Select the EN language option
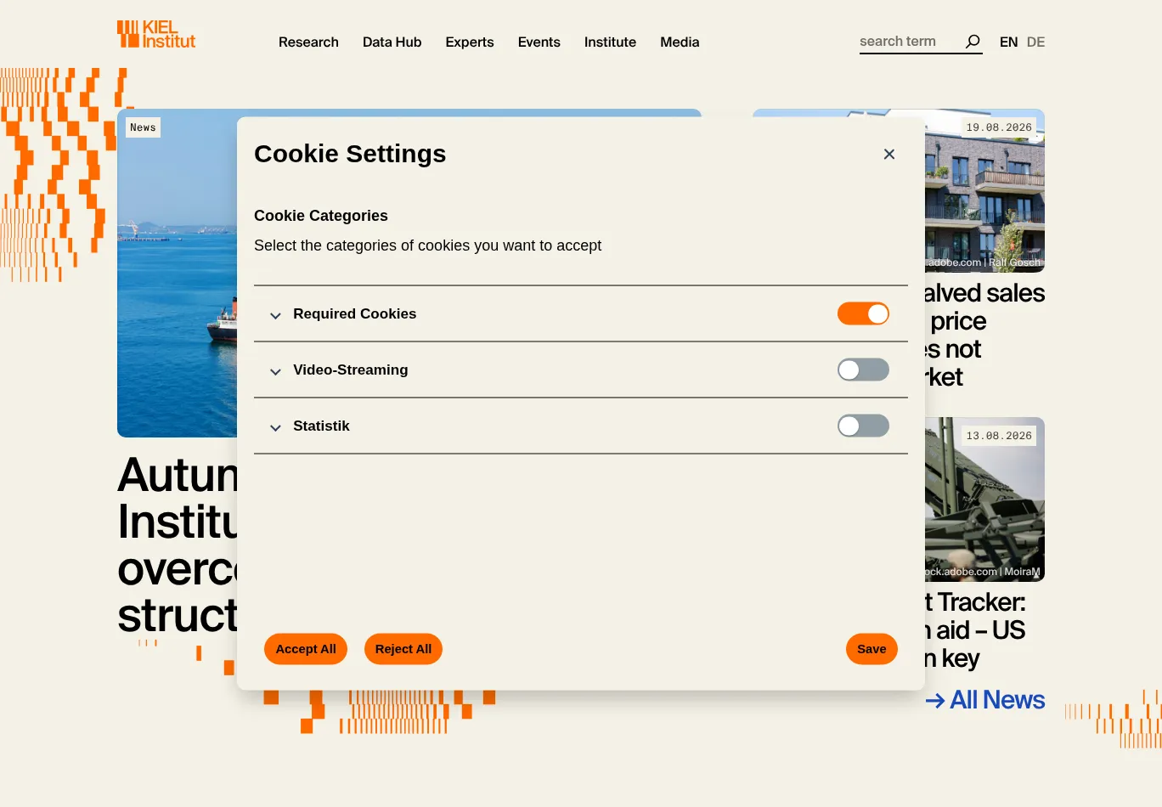This screenshot has width=1162, height=807. (x=1008, y=42)
